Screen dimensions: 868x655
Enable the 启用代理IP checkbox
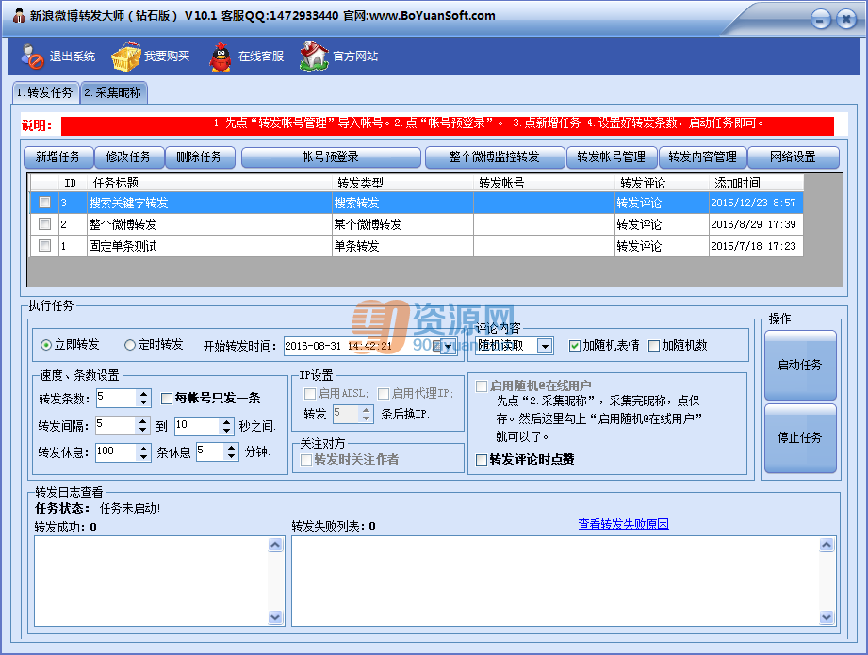click(x=383, y=394)
